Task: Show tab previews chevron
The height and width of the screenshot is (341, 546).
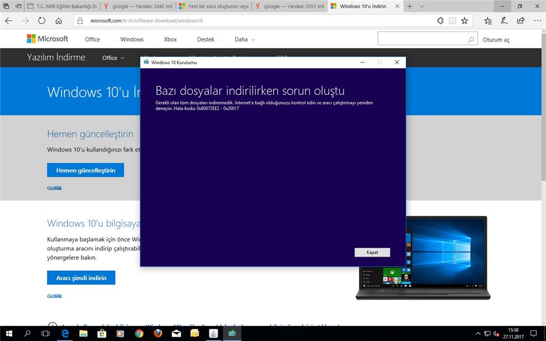Action: (422, 6)
